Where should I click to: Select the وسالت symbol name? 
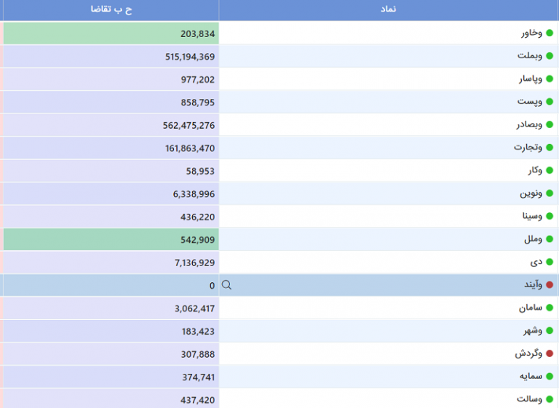click(529, 399)
